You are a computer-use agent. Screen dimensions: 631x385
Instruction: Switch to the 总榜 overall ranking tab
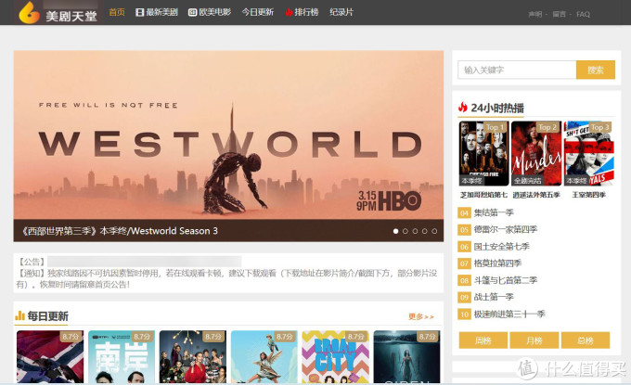(586, 340)
